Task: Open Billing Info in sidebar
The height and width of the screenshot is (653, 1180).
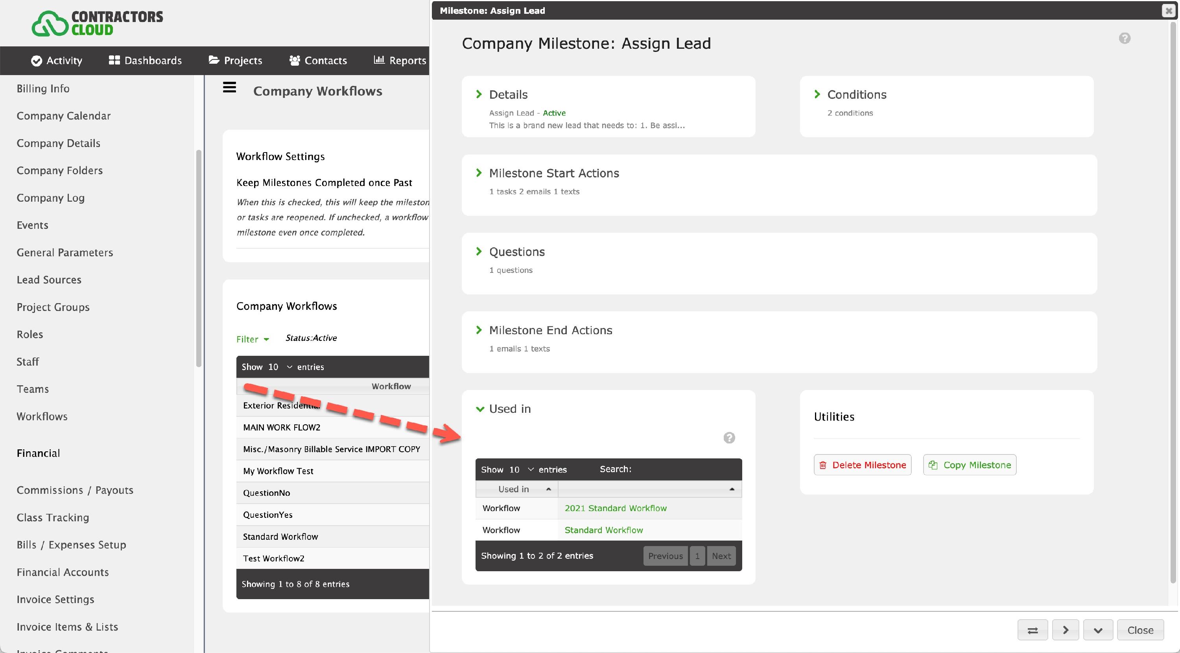Action: coord(43,88)
